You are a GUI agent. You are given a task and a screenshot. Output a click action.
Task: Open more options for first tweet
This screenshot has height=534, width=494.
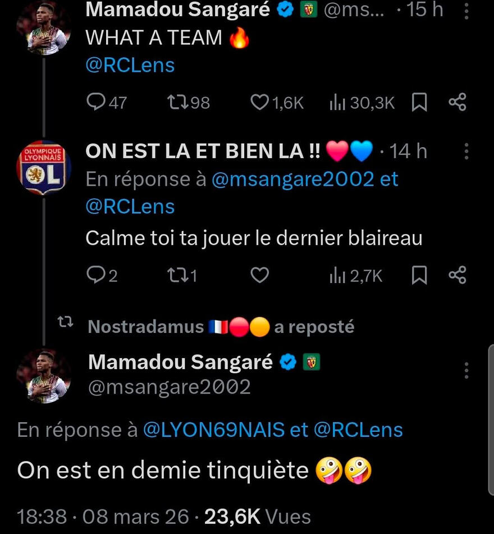466,11
